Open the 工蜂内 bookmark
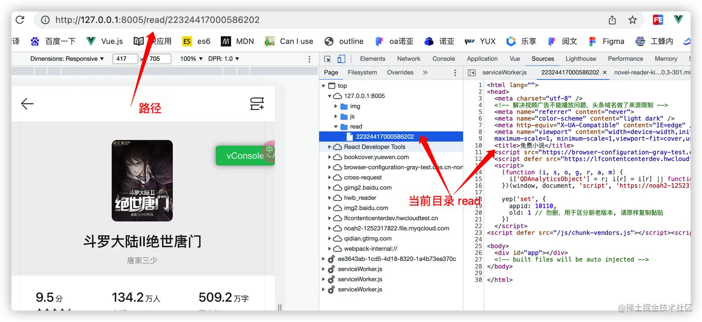This screenshot has width=702, height=322. [x=654, y=41]
